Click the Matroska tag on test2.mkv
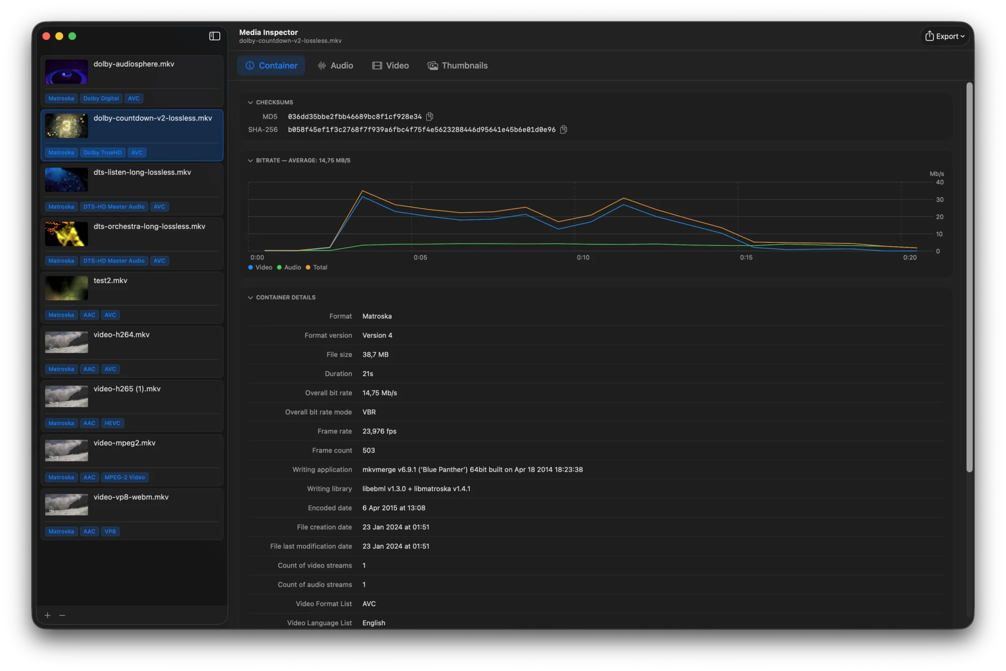 [x=61, y=315]
